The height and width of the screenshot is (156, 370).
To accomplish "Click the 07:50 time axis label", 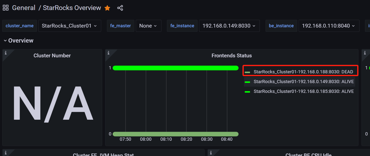I will coord(126,139).
